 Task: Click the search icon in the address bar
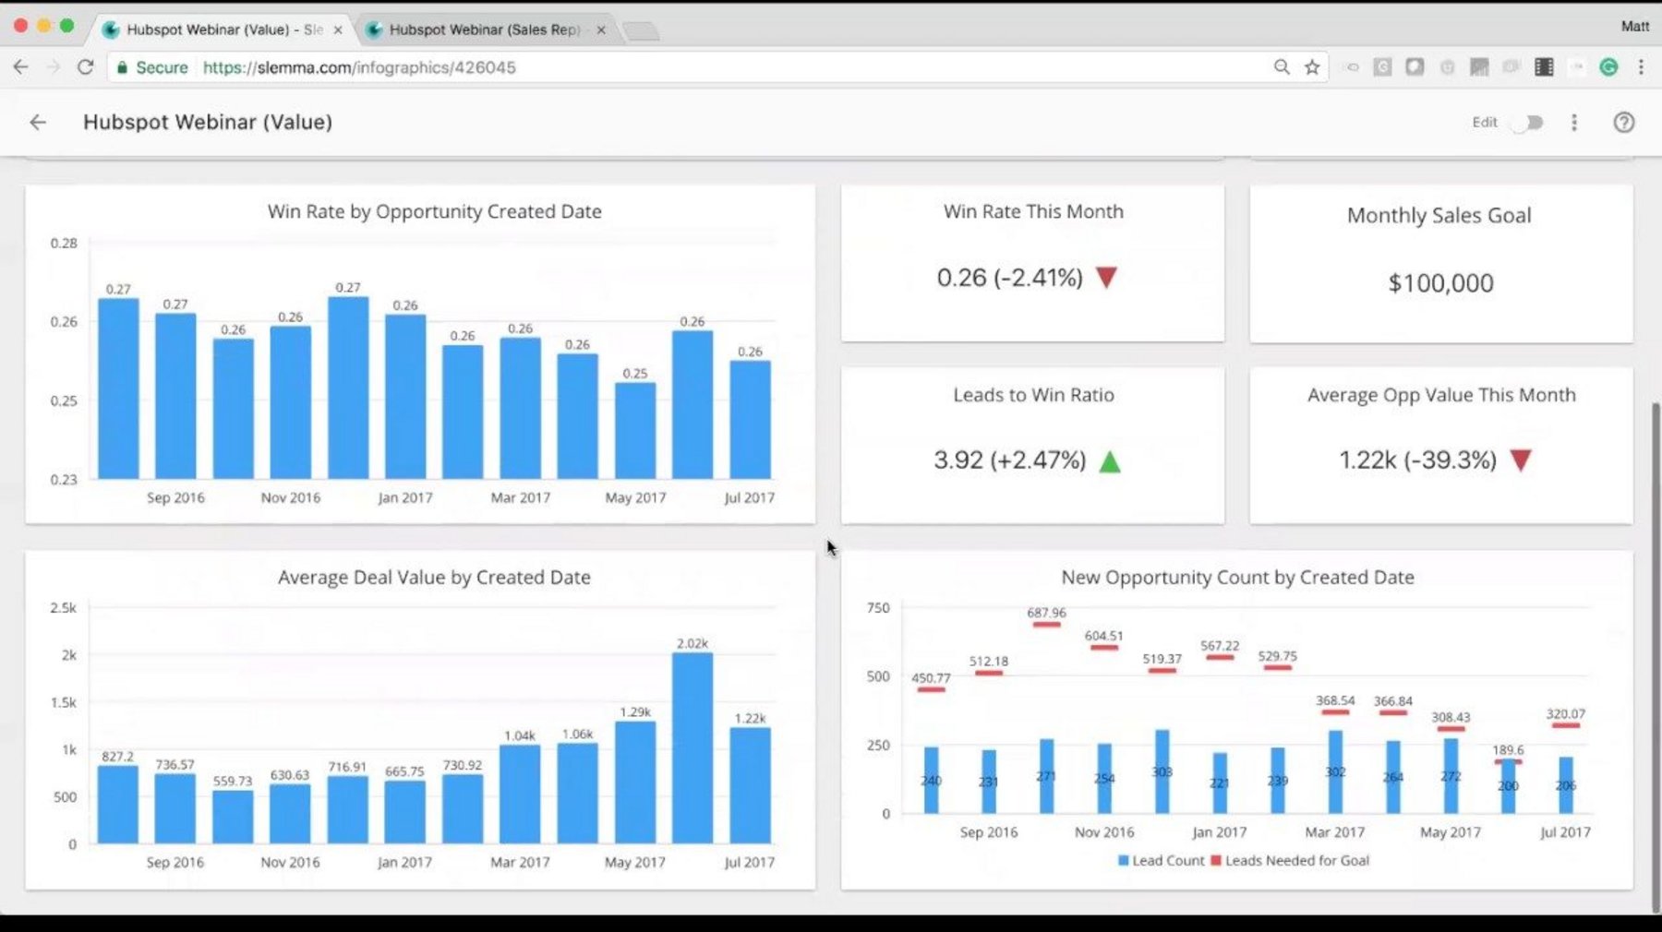(x=1282, y=66)
